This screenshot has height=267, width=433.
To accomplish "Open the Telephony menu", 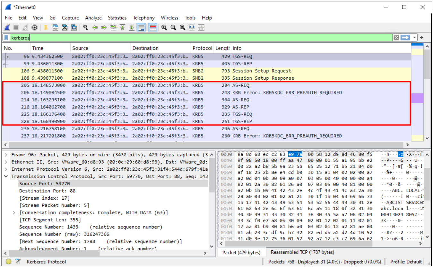I will [x=144, y=18].
